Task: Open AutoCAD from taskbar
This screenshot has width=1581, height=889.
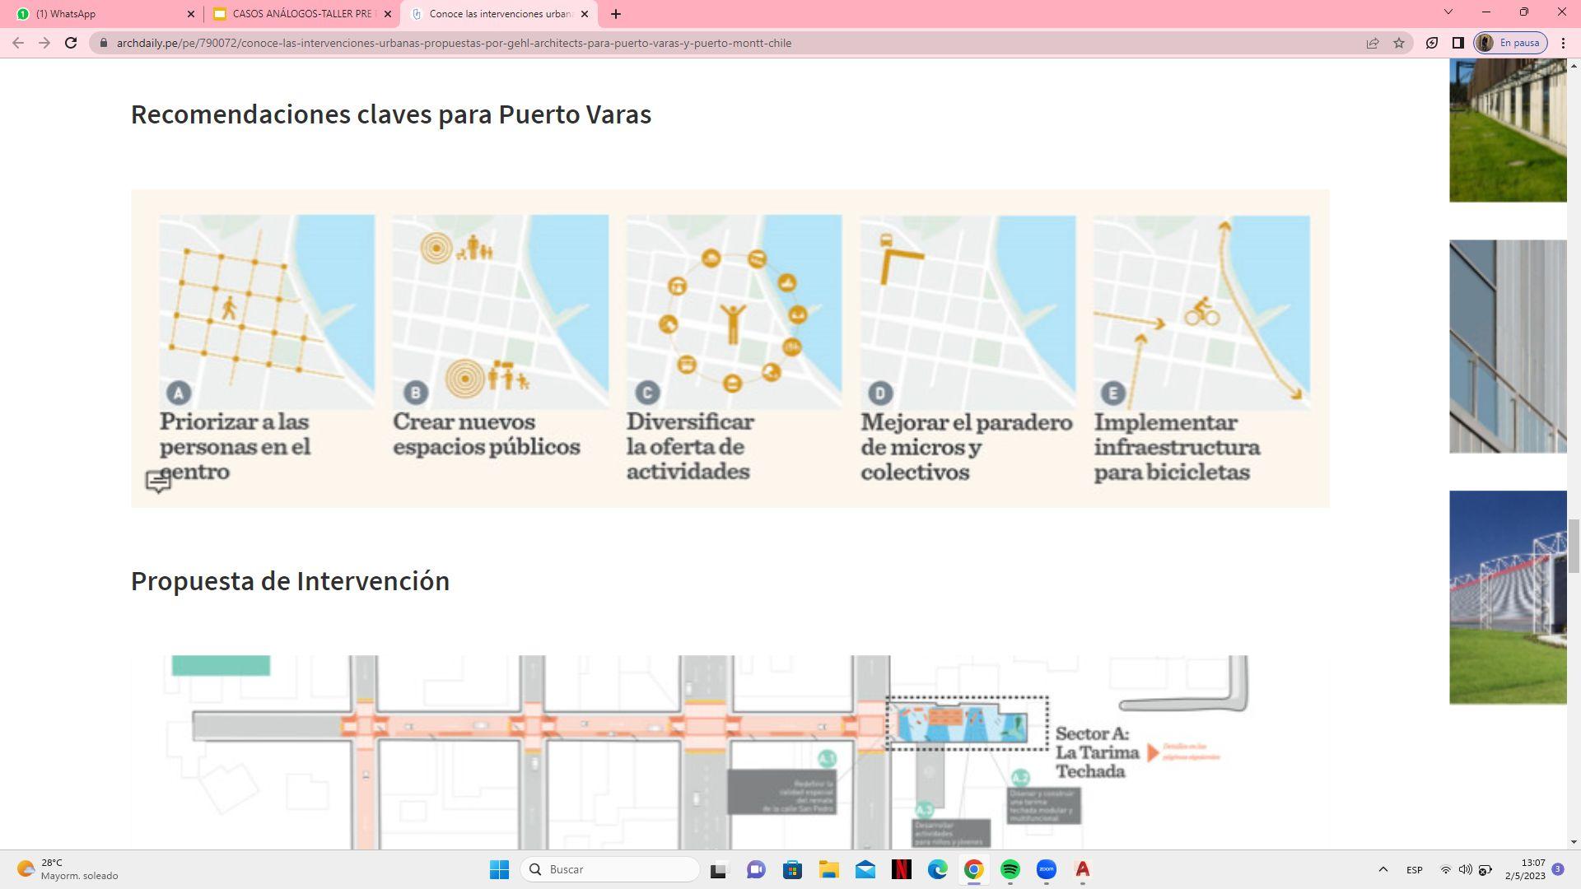Action: tap(1082, 869)
